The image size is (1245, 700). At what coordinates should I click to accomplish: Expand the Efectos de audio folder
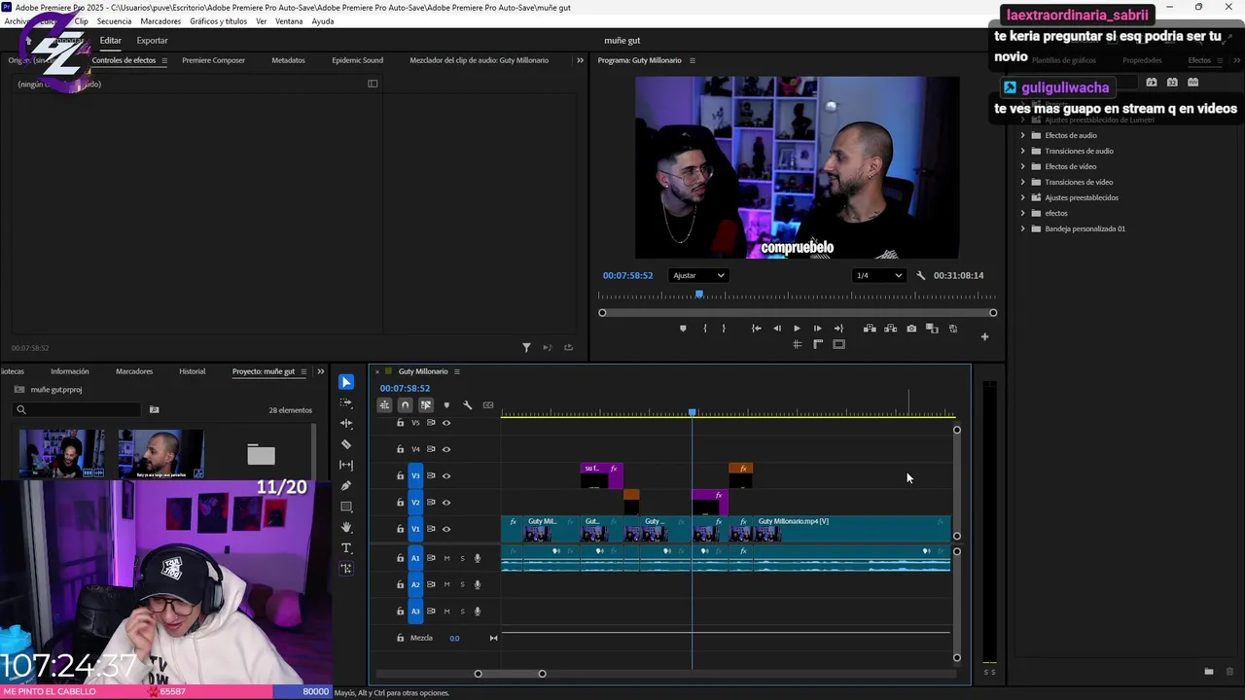(x=1022, y=135)
